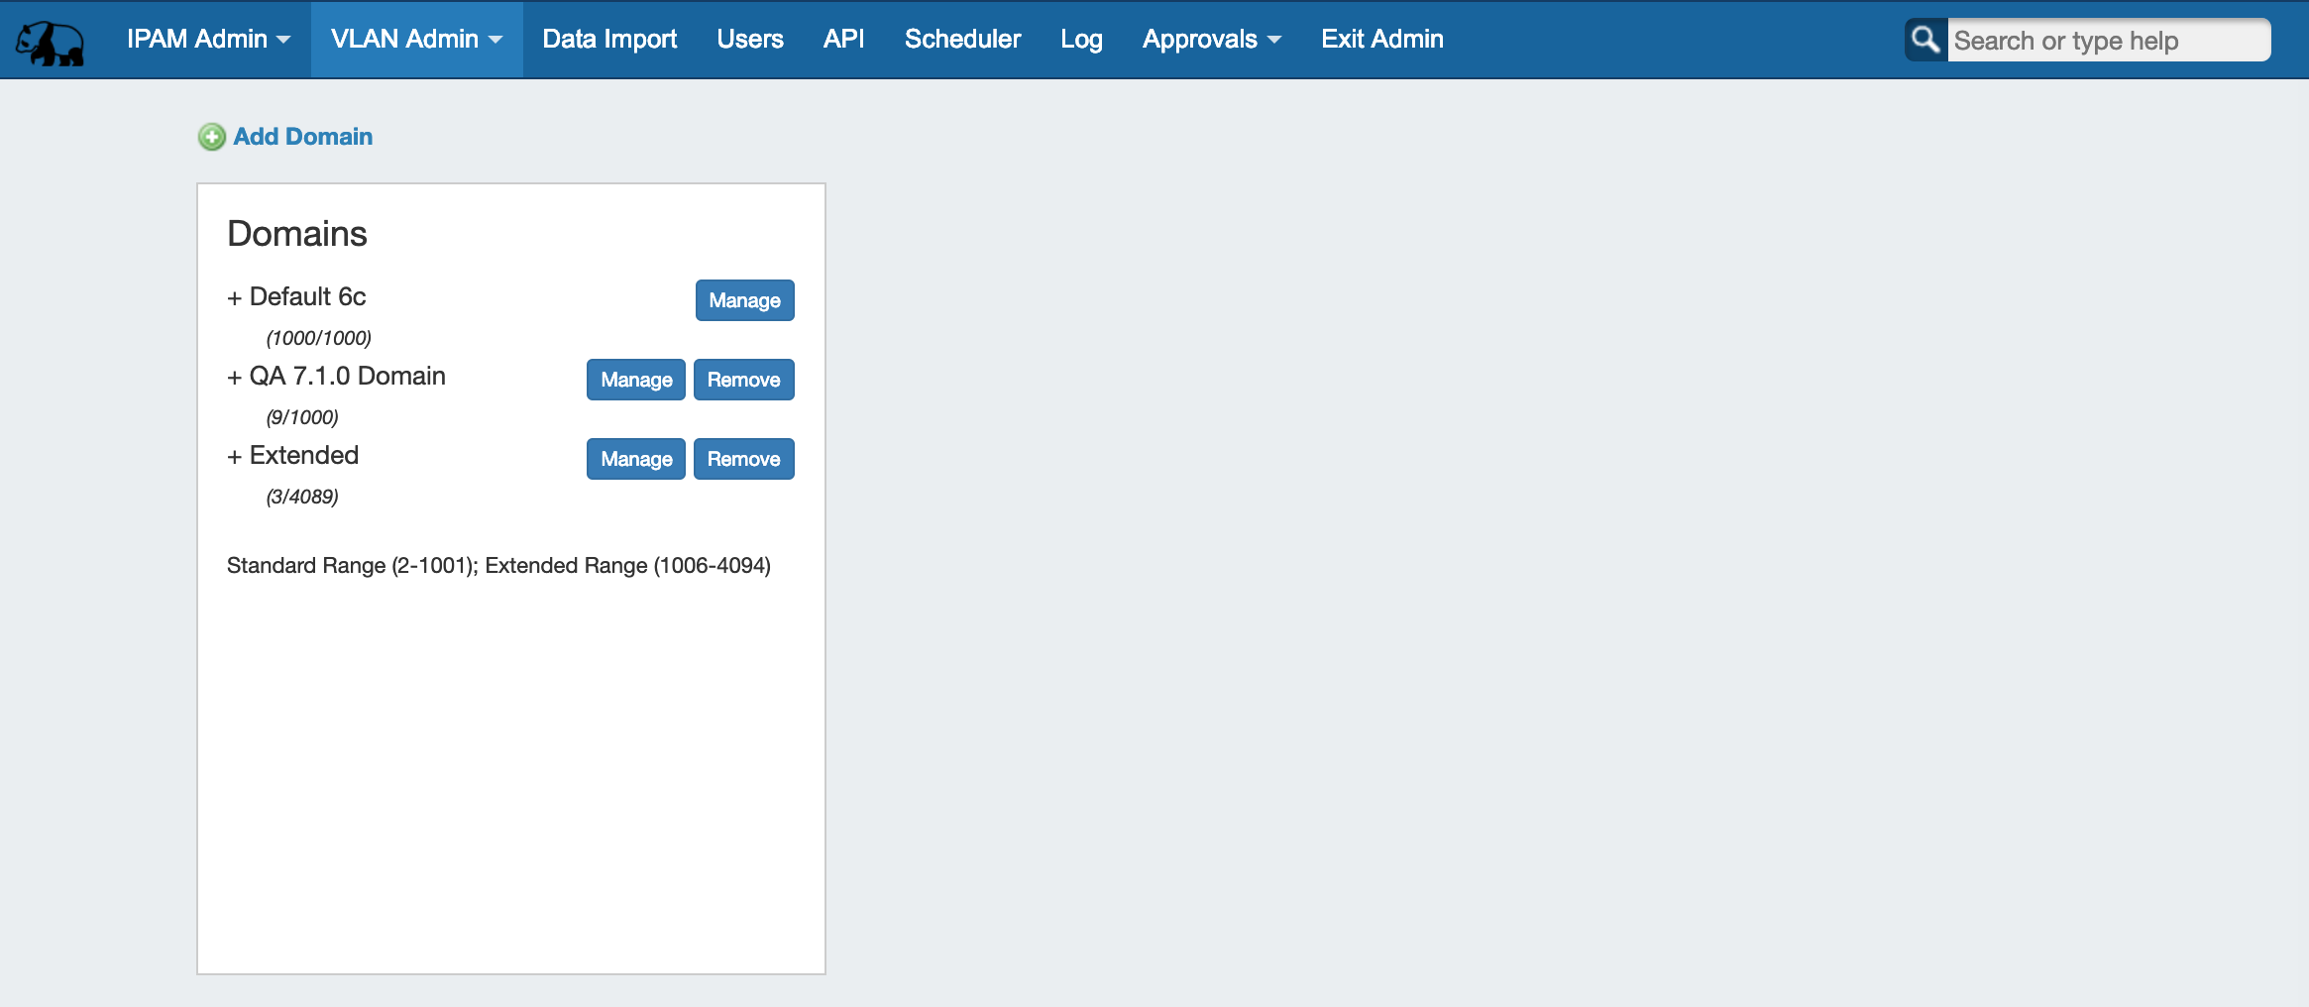The image size is (2309, 1007).
Task: Remove the QA 7.1.0 Domain
Action: tap(743, 380)
